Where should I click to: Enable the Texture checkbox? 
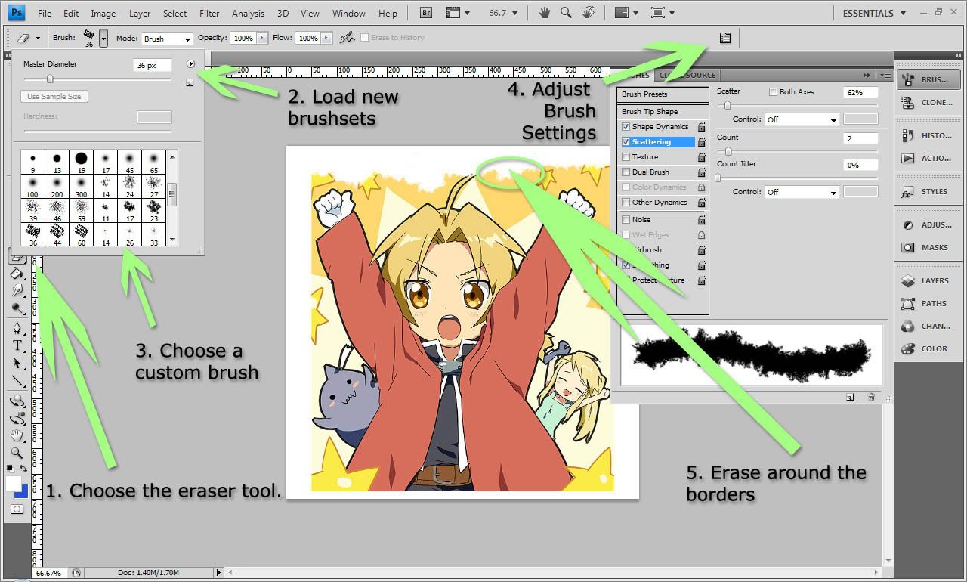click(x=626, y=157)
